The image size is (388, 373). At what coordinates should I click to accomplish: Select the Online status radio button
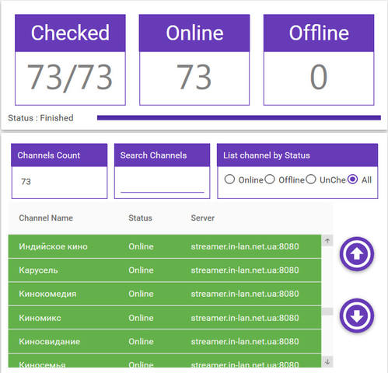[229, 180]
